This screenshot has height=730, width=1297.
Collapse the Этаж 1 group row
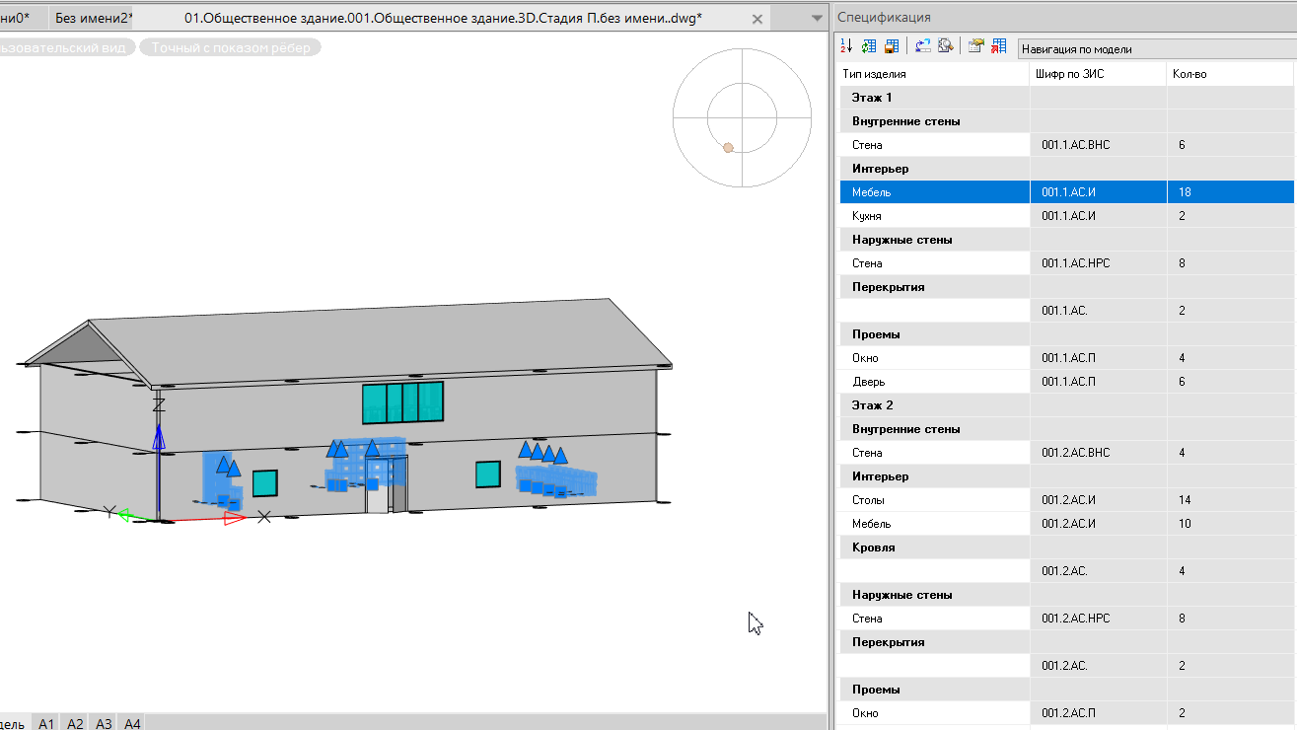coord(872,98)
